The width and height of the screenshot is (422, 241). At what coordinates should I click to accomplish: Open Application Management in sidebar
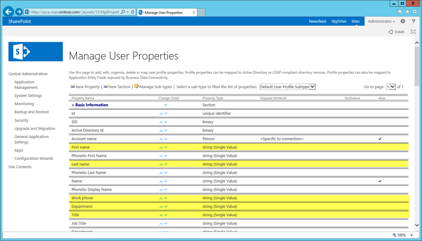tap(26, 85)
